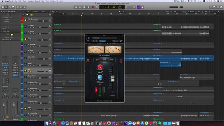This screenshot has width=224, height=126.
Task: Click the red Record button
Action: pyautogui.click(x=93, y=7)
